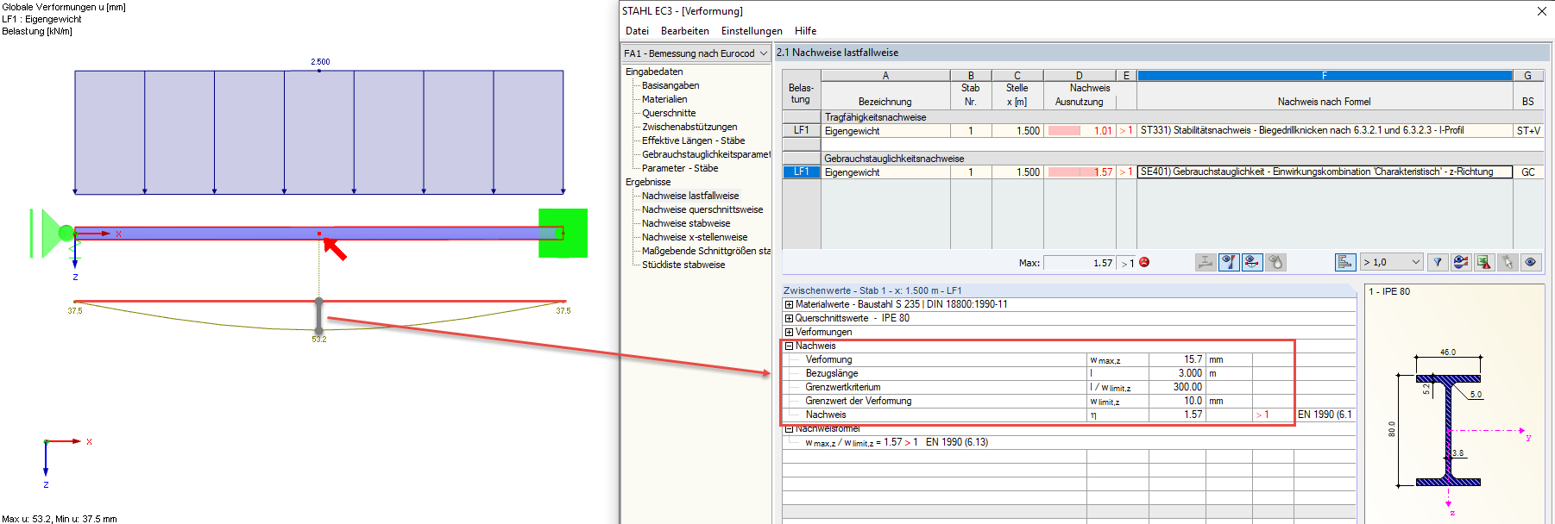This screenshot has width=1555, height=524.
Task: Select Nachweise lastfallweise tree item
Action: [x=690, y=196]
